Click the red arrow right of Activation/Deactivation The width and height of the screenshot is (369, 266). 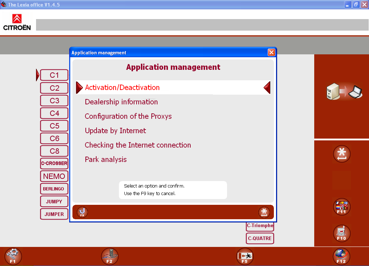click(267, 88)
